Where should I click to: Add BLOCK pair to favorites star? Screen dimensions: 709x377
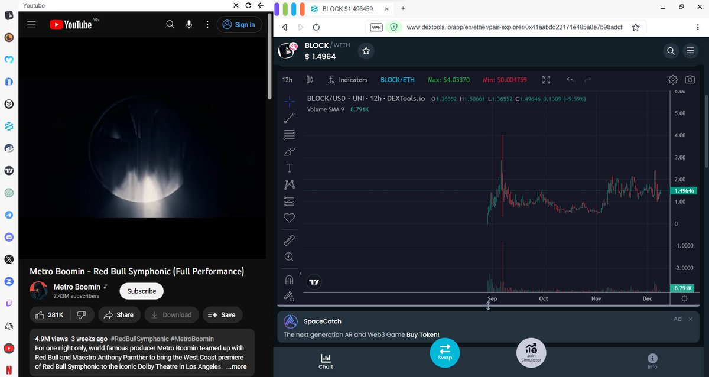[x=366, y=51]
